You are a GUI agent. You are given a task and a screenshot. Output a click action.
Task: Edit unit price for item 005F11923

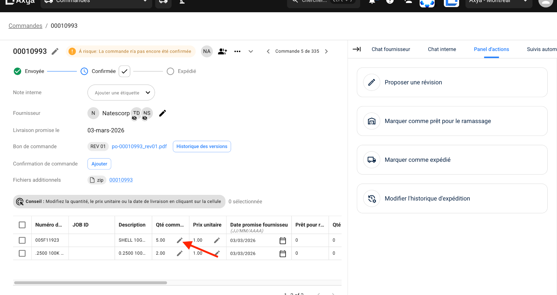pos(217,240)
